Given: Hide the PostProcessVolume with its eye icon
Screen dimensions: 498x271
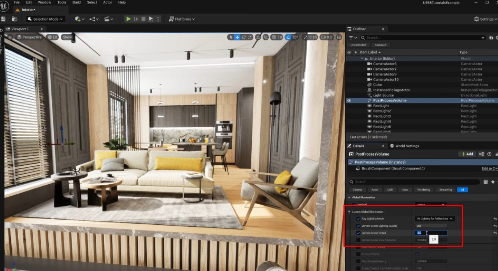Looking at the screenshot, I should [349, 100].
